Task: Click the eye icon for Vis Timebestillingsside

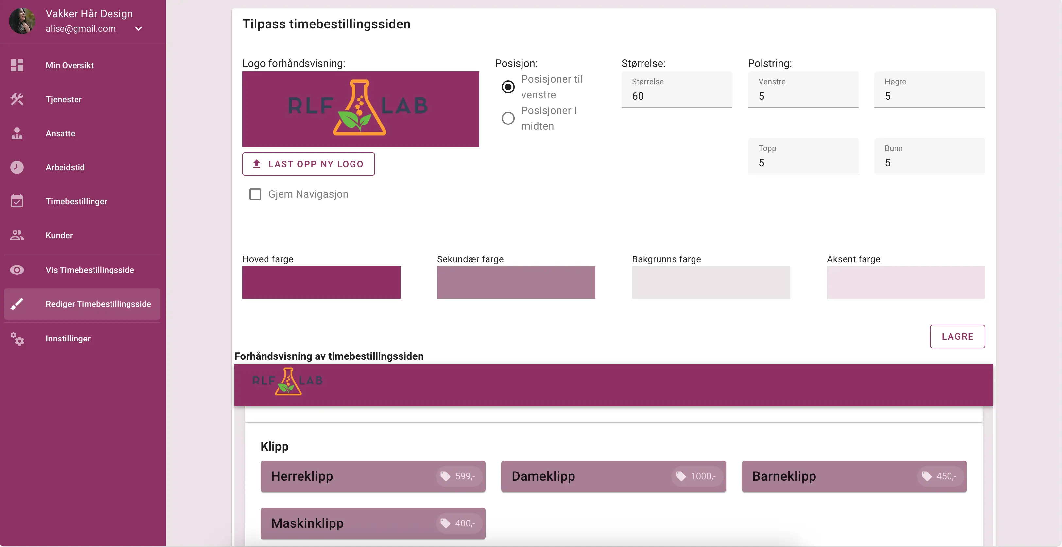Action: pos(17,270)
